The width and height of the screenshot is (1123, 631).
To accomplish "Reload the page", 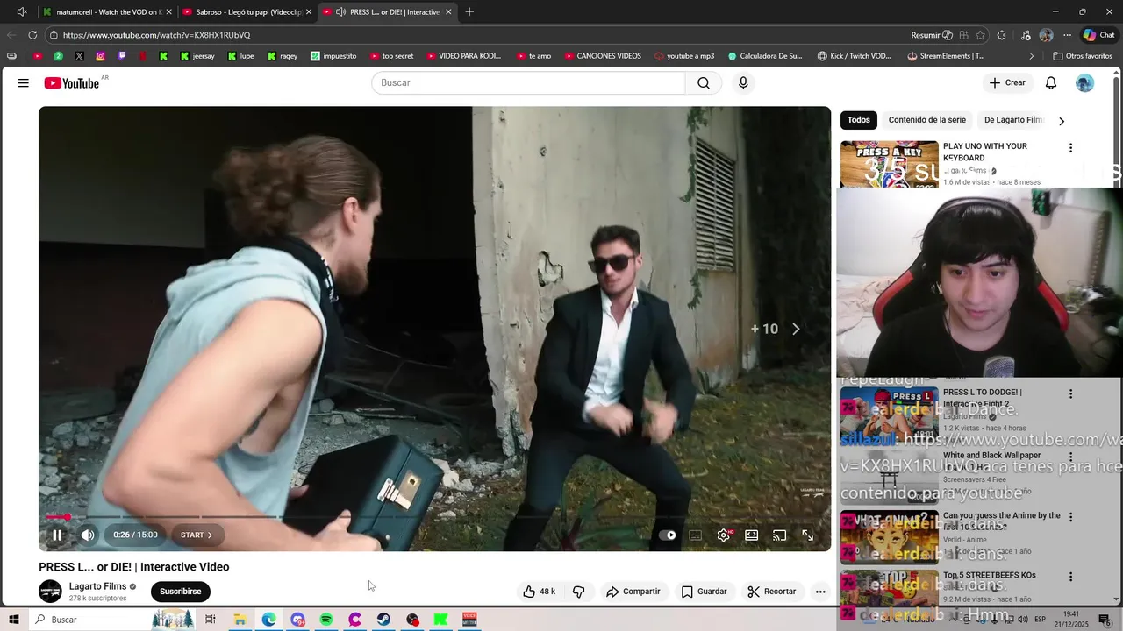I will (32, 35).
